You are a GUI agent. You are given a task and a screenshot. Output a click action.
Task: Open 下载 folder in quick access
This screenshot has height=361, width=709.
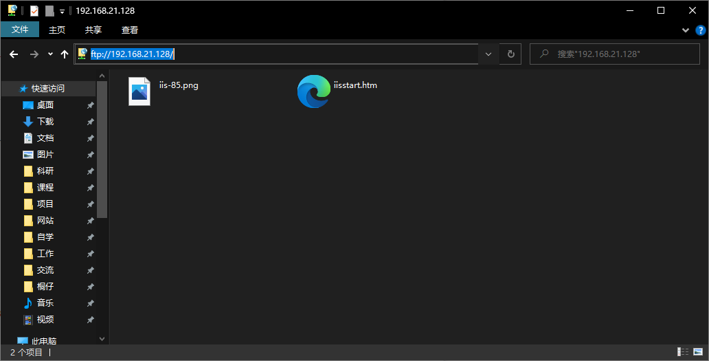[x=45, y=122]
